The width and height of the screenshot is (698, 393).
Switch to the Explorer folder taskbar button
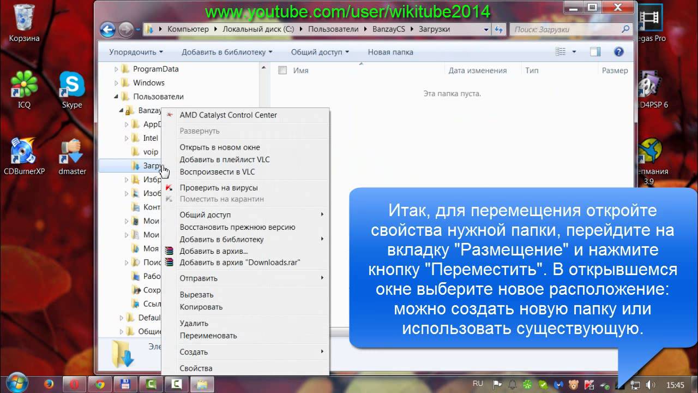[x=202, y=384]
